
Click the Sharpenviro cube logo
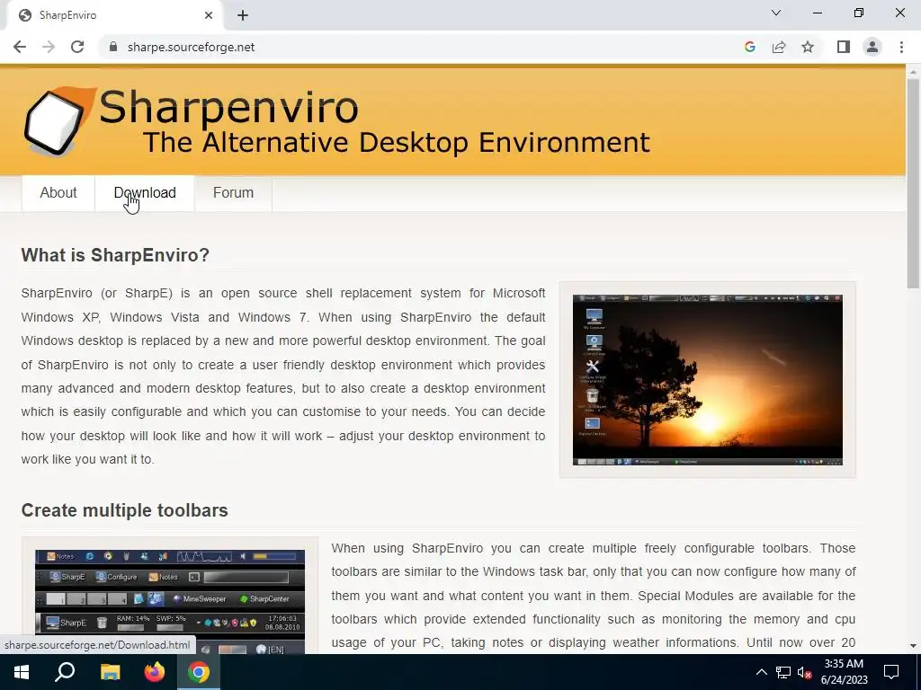click(x=59, y=120)
